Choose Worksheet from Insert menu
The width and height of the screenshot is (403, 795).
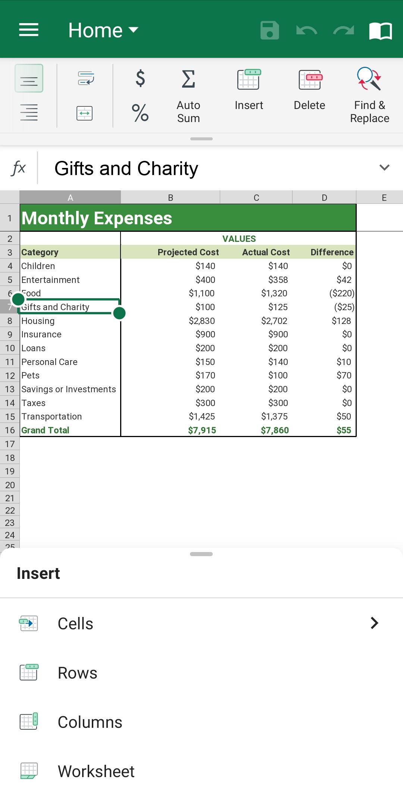(201, 771)
